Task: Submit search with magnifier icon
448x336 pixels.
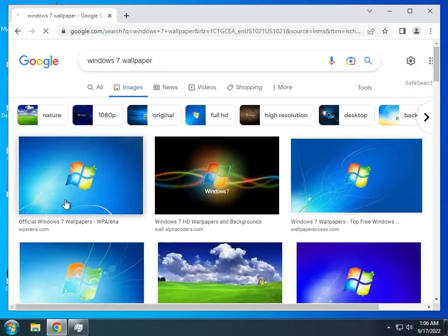Action: (x=368, y=60)
